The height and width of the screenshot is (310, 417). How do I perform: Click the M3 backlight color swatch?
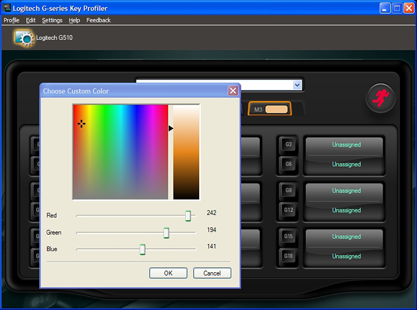click(276, 109)
